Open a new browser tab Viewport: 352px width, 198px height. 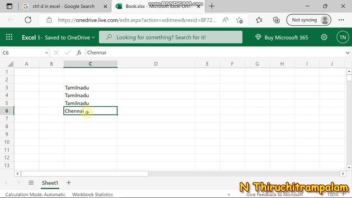coord(211,6)
